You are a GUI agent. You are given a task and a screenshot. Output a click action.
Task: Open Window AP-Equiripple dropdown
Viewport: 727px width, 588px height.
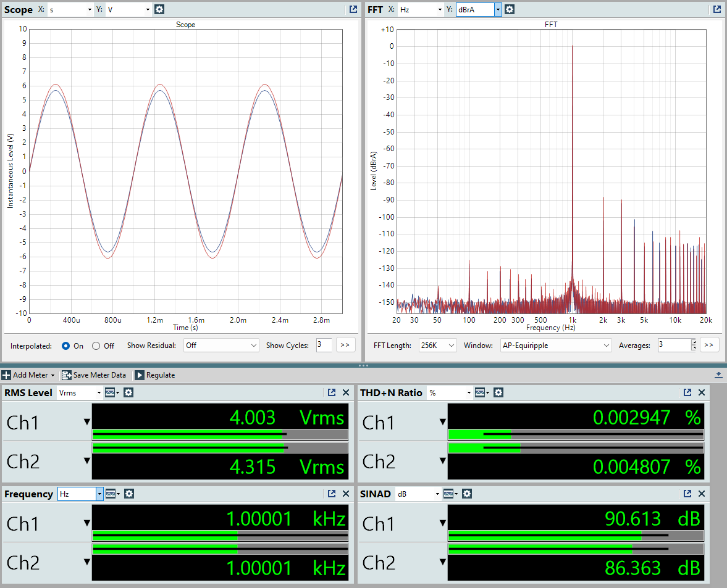(x=556, y=346)
